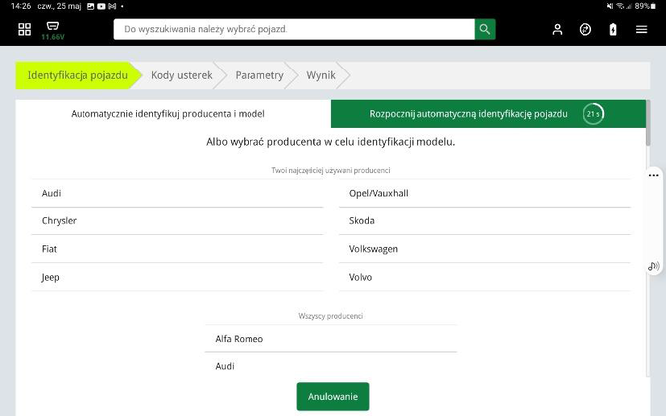The image size is (666, 416).
Task: Switch to Kody usterek step
Action: coord(181,75)
